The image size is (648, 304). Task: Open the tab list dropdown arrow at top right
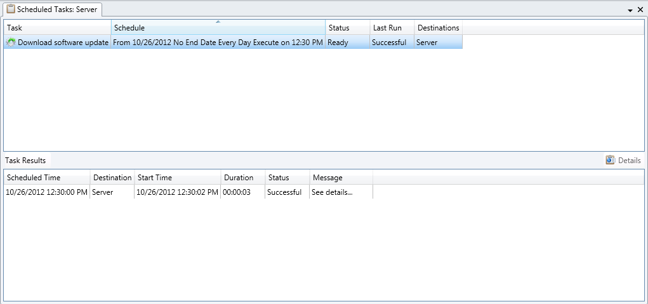pyautogui.click(x=630, y=11)
